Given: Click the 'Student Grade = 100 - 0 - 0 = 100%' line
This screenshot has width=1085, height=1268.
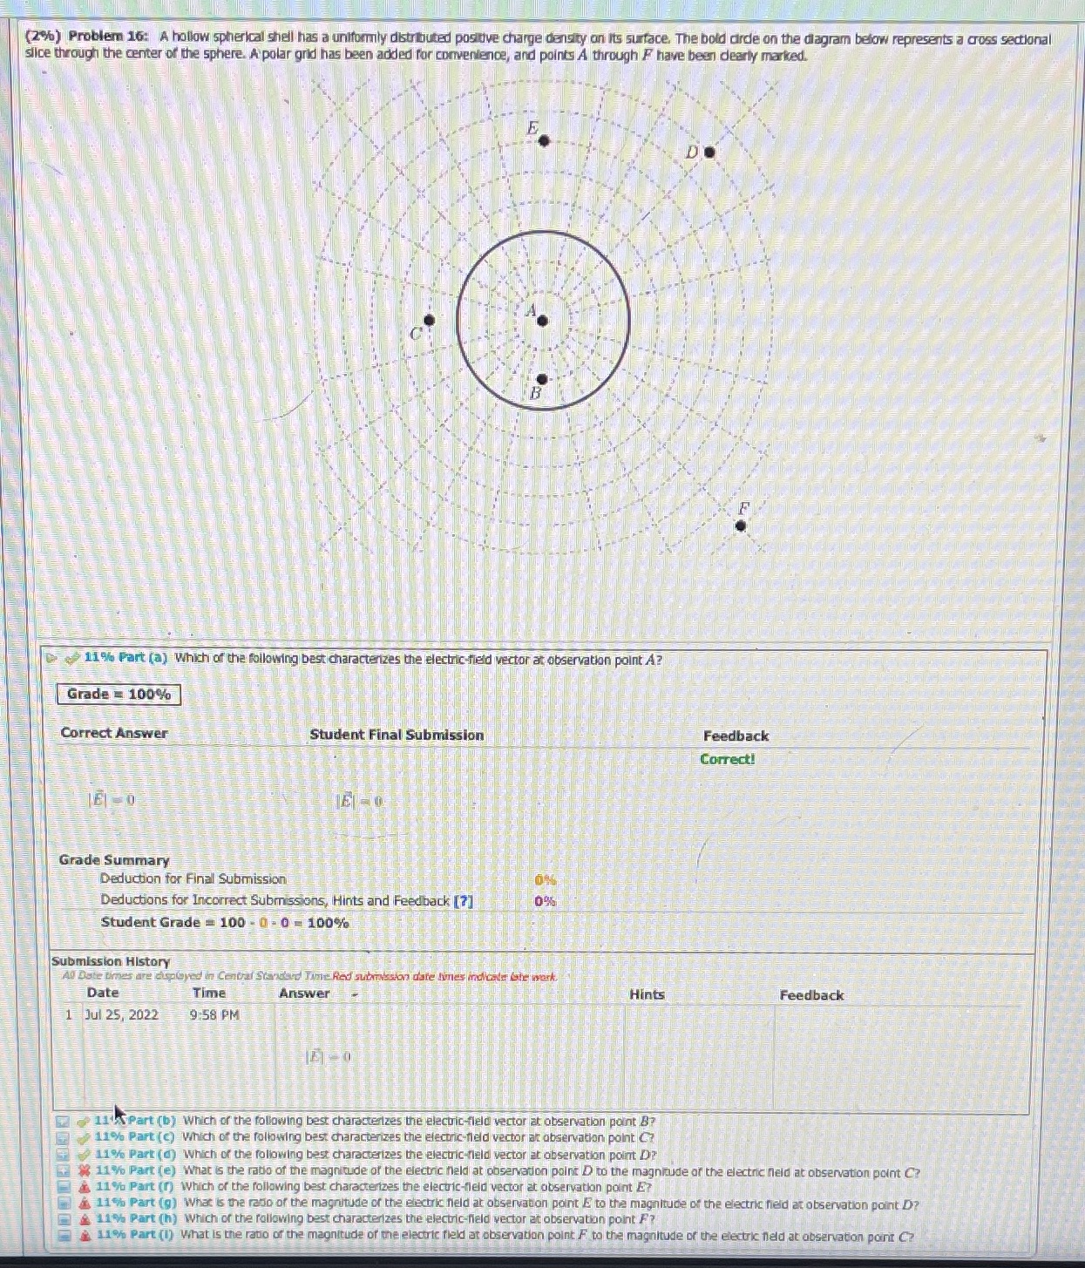Looking at the screenshot, I should [x=225, y=923].
